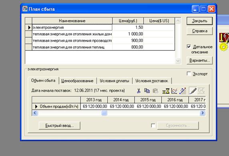The width and height of the screenshot is (229, 156).
Task: Open the Условия оплаты tab
Action: tap(114, 81)
